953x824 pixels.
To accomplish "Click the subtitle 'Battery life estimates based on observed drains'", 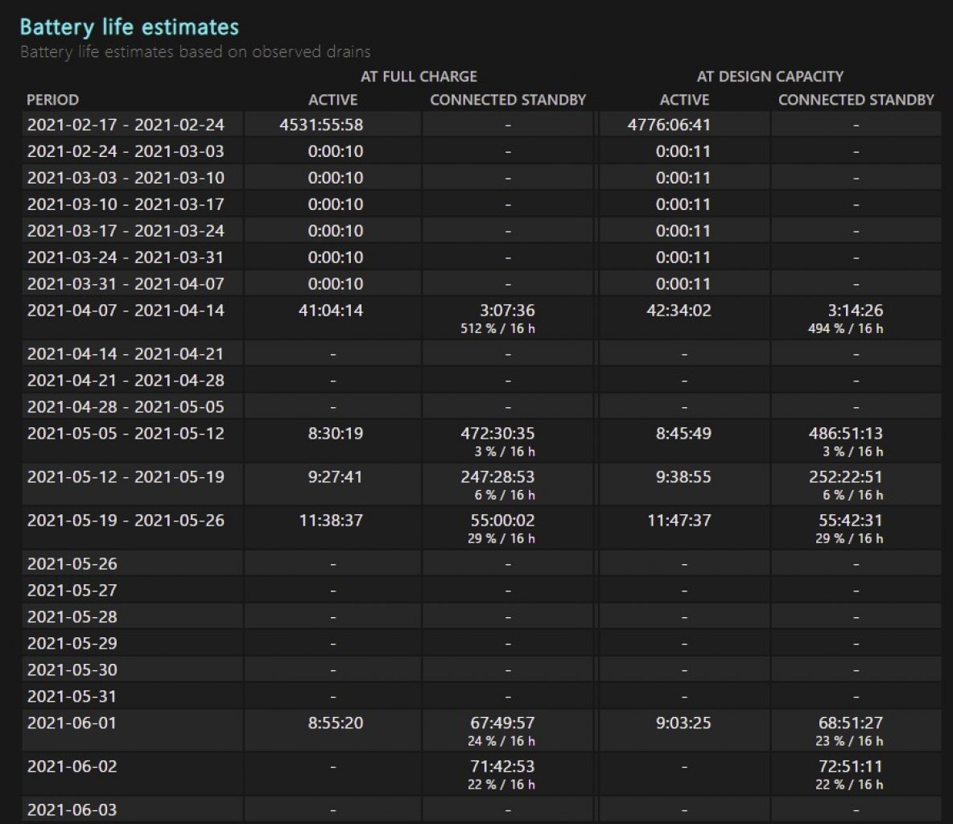I will click(195, 51).
